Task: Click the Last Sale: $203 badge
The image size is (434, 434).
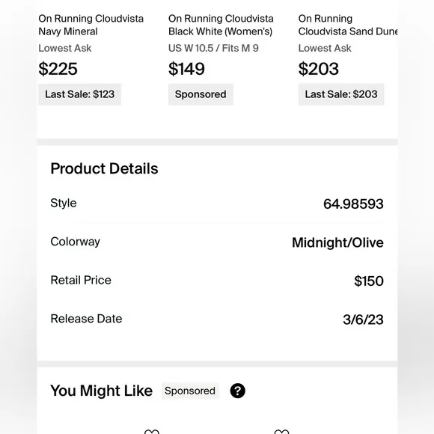Action: point(341,94)
